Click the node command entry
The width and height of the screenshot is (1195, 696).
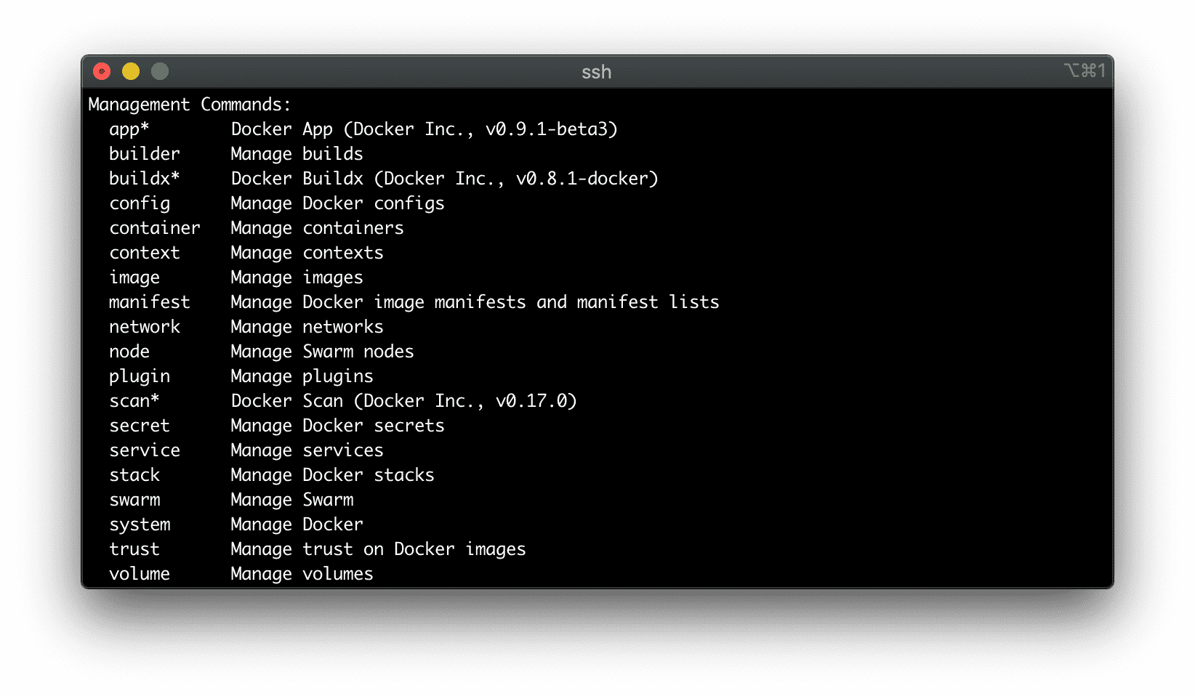129,352
